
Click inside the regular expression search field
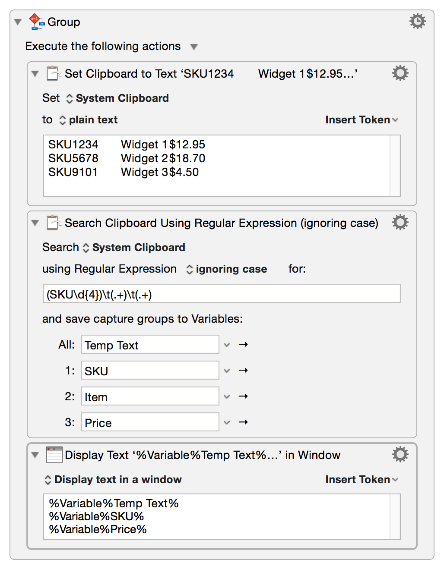coord(222,293)
